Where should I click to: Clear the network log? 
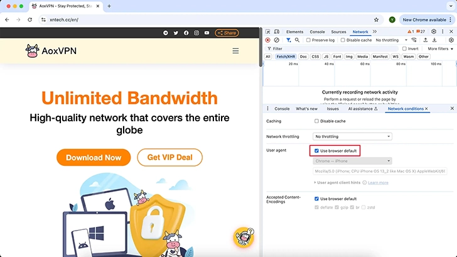[x=277, y=40]
